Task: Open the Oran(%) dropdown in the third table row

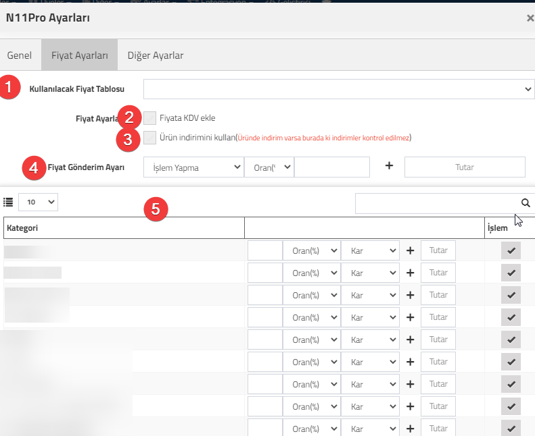Action: tap(312, 295)
